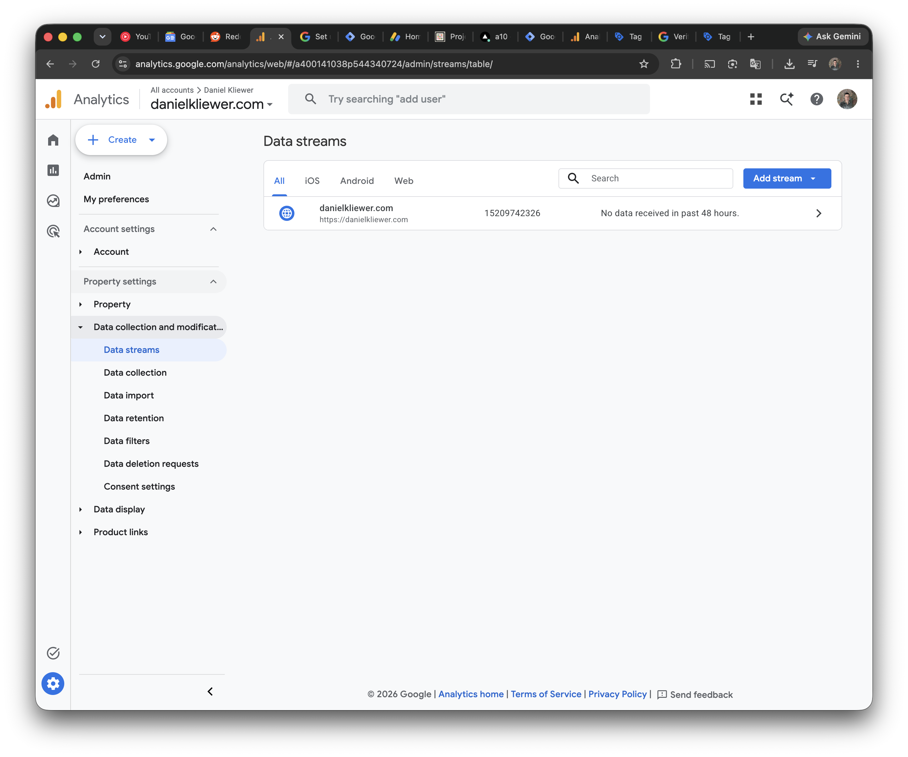Click the Google Analytics logo
Screen dimensions: 908x757
(x=54, y=99)
